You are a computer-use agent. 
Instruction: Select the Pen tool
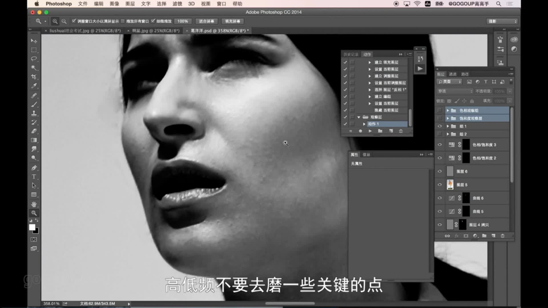click(34, 168)
